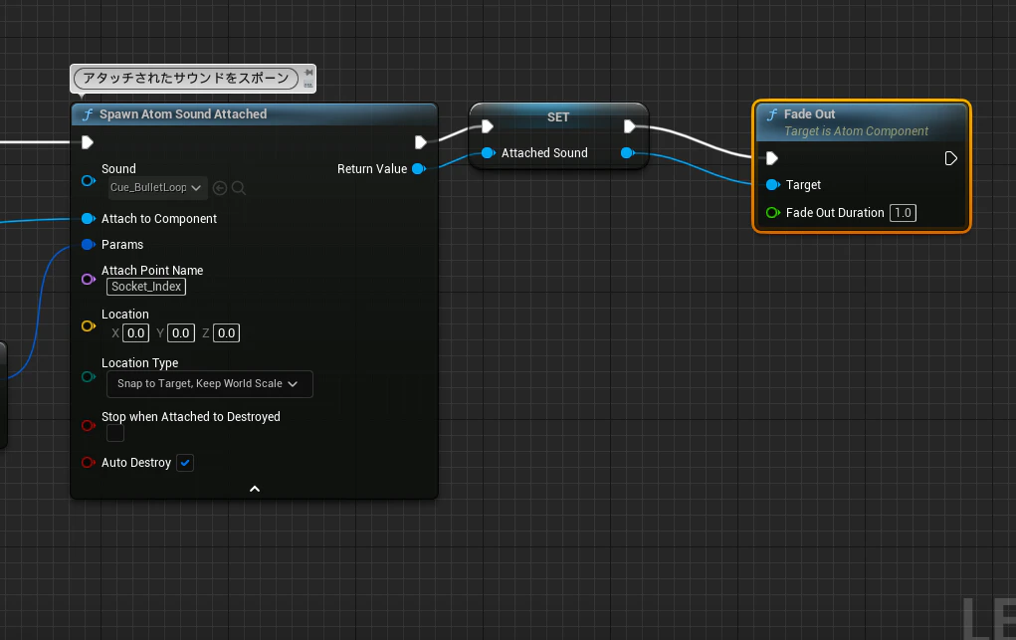Click the Location Z value field
Viewport: 1016px width, 640px height.
pos(226,333)
